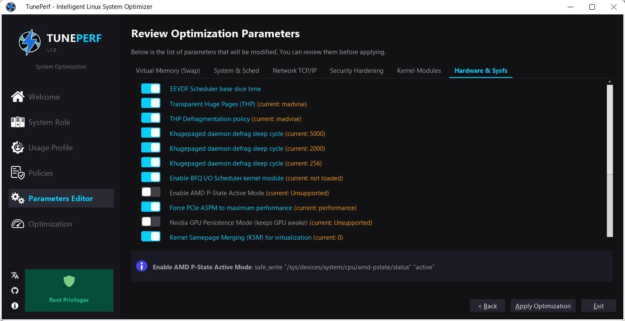The width and height of the screenshot is (625, 321).
Task: Enable AMD P-State Active Mode switch
Action: (151, 192)
